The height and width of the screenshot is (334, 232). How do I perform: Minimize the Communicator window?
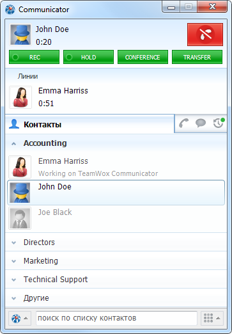pos(171,8)
